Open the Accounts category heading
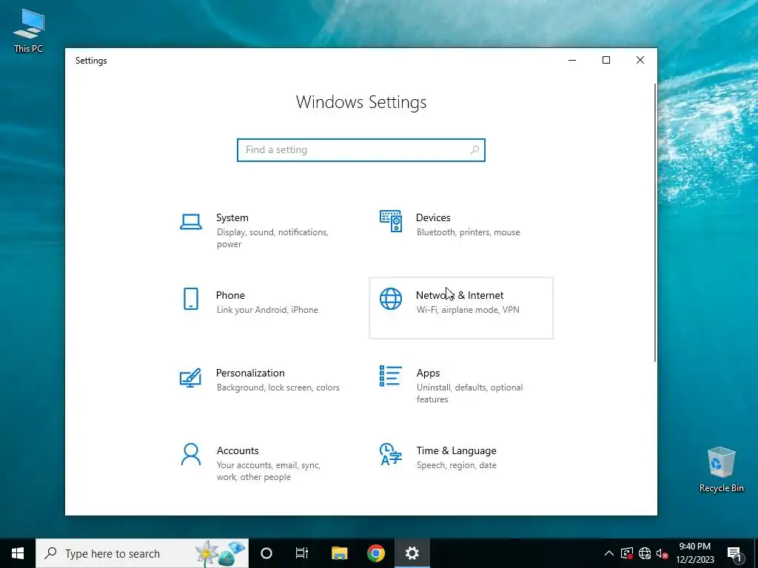Image resolution: width=758 pixels, height=568 pixels. [238, 450]
